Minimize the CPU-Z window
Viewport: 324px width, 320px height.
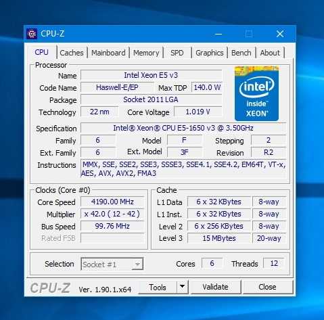coord(218,35)
